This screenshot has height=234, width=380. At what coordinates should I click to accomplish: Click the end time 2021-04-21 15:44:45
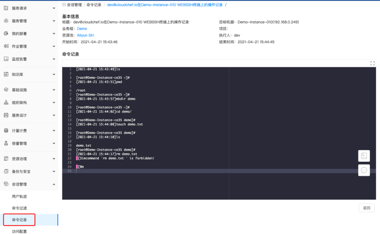[x=256, y=42]
